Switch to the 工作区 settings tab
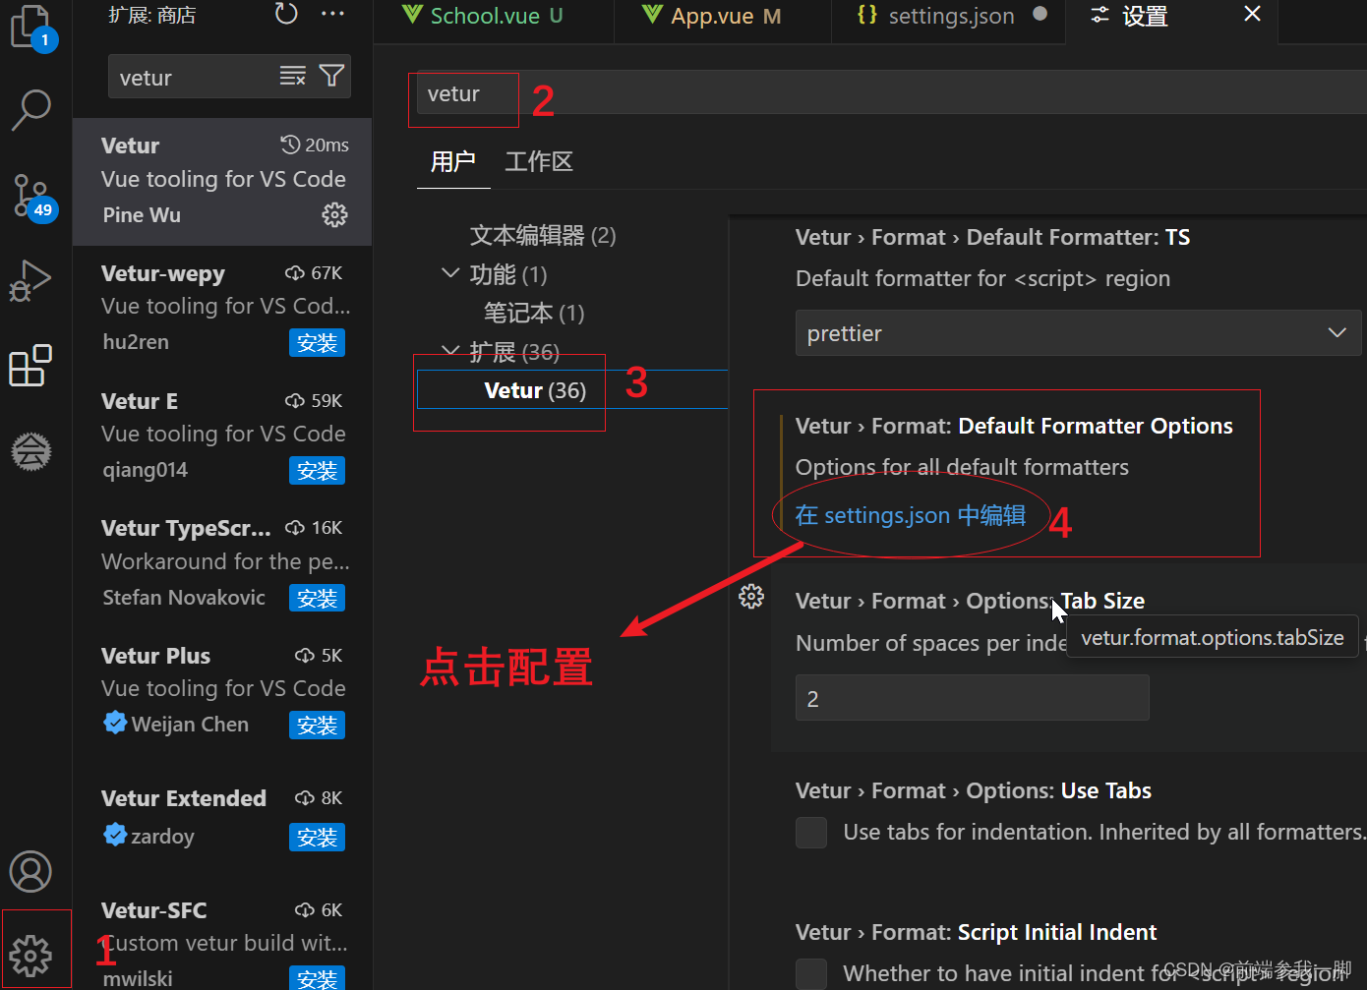This screenshot has width=1367, height=990. [538, 161]
